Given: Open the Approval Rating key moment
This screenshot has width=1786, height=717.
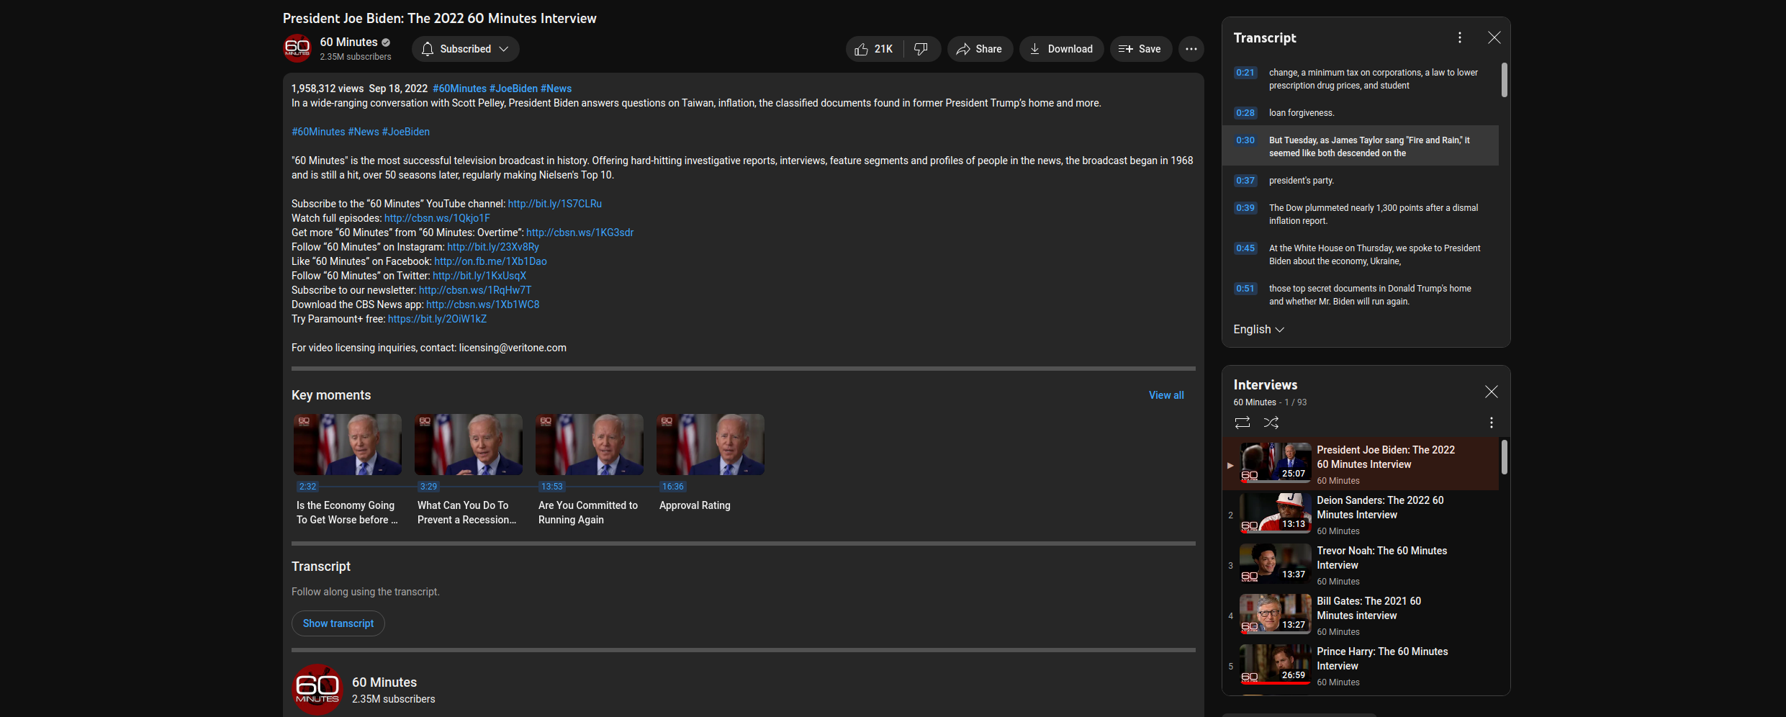Looking at the screenshot, I should tap(711, 463).
